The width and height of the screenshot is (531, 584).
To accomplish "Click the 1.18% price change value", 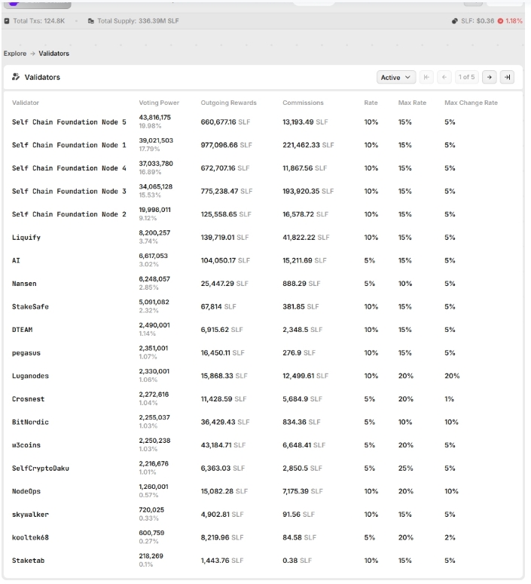I will (514, 21).
